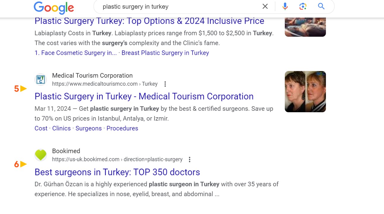Click the Clinics sitelink
Screen dimensions: 384x214
click(61, 128)
